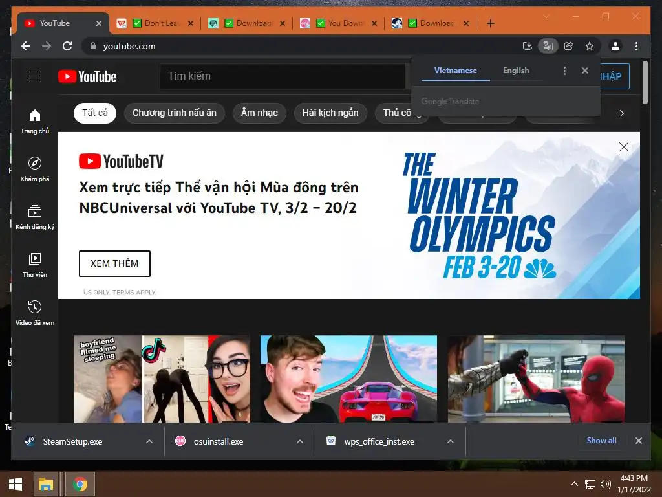This screenshot has width=662, height=497.
Task: View site information via lock icon
Action: (x=93, y=46)
